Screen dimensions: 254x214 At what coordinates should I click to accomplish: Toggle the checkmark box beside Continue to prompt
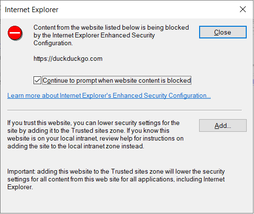(x=37, y=80)
